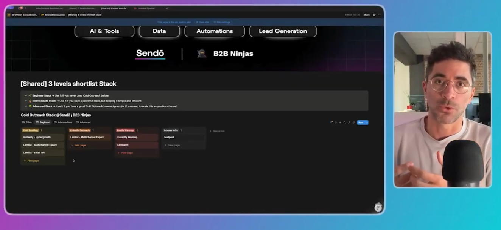Click the Data banner button
The height and width of the screenshot is (230, 501).
pos(159,31)
